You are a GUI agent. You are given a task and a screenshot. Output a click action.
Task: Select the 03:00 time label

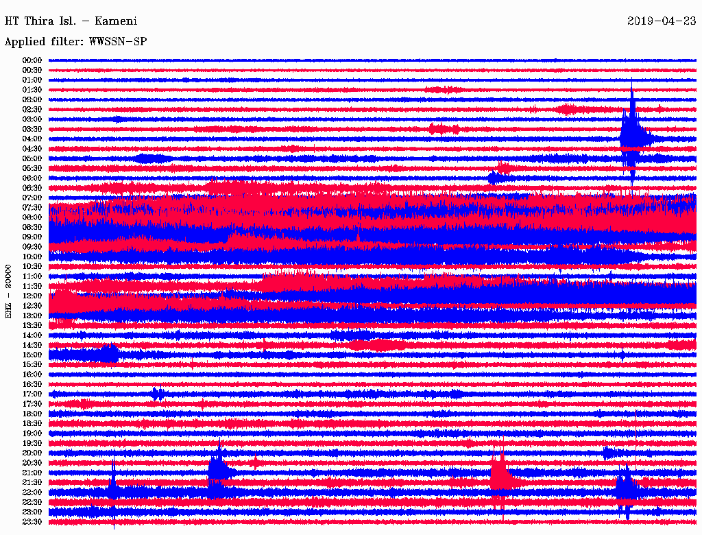pyautogui.click(x=32, y=119)
